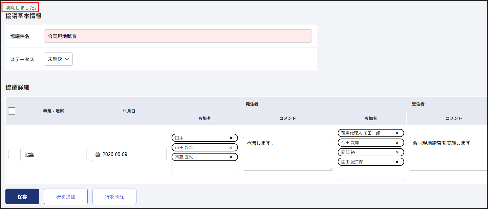Remove 今田 次郎 tag via x icon

(397, 143)
